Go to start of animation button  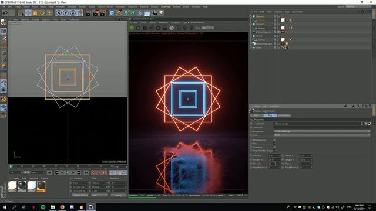pyautogui.click(x=49, y=172)
